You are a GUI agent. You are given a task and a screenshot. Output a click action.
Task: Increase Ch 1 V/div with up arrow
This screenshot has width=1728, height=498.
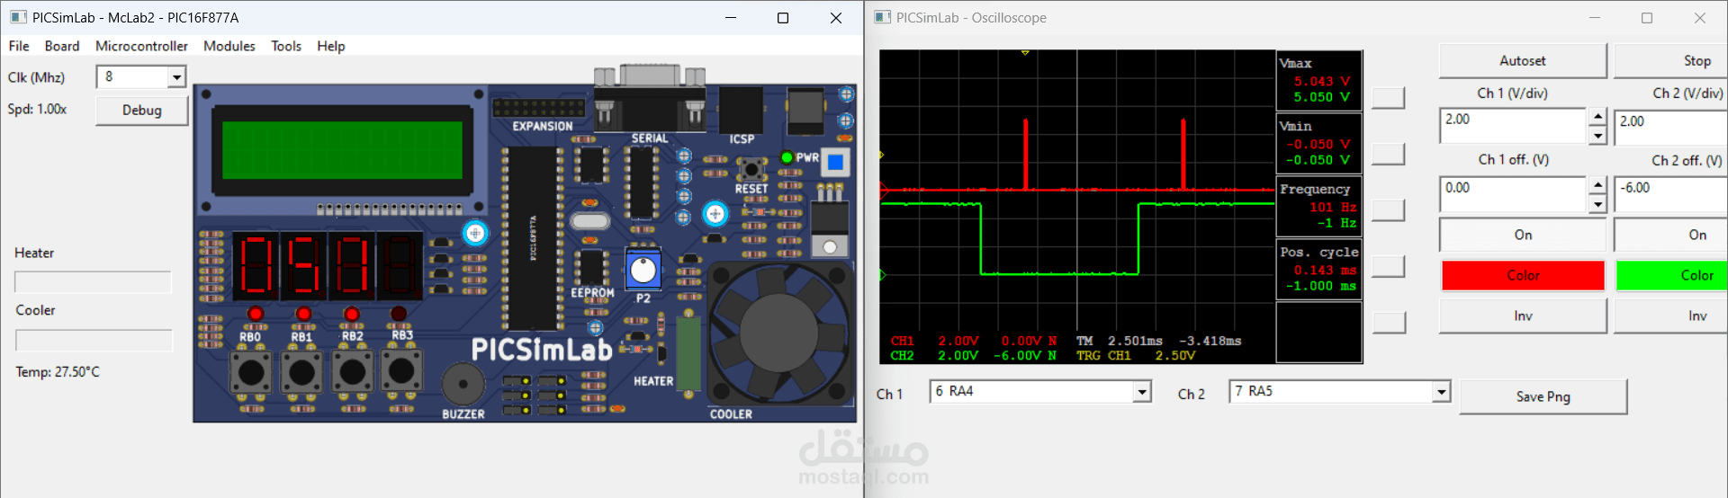coord(1597,117)
